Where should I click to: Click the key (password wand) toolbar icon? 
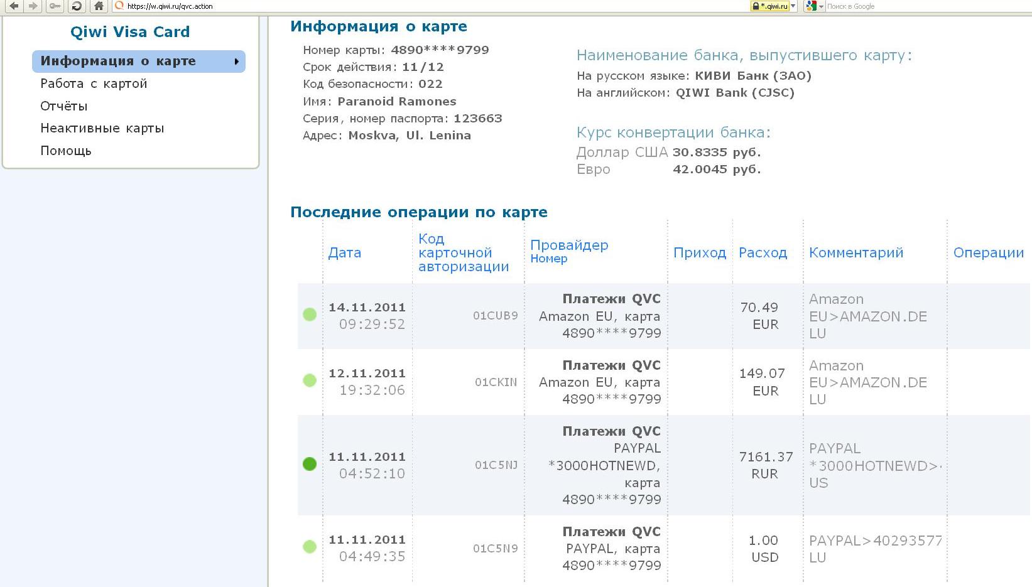tap(55, 6)
